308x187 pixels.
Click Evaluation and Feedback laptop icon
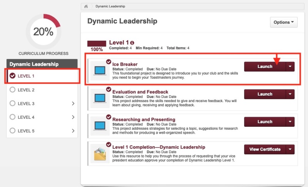coord(100,98)
